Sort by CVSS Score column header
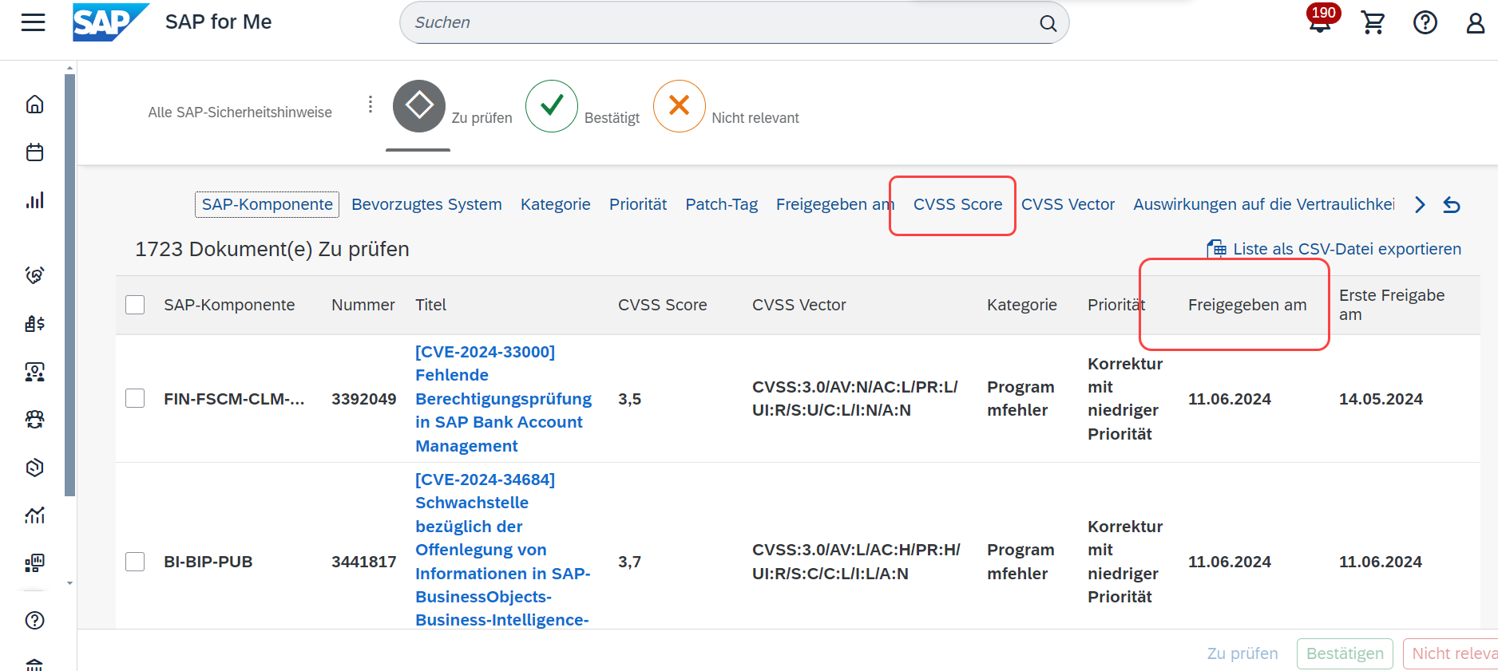 663,305
